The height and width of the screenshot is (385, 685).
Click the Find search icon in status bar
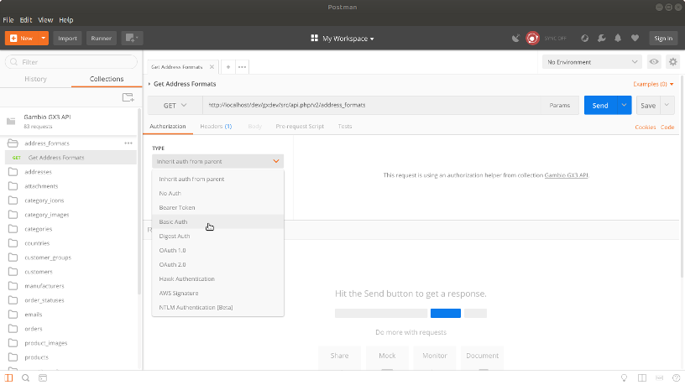(x=26, y=378)
